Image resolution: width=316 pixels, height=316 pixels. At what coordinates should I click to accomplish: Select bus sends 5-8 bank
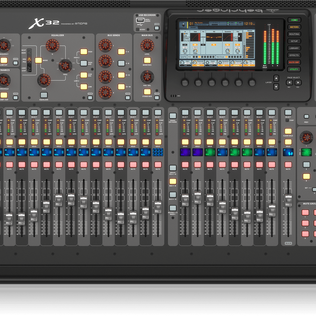click(x=121, y=63)
